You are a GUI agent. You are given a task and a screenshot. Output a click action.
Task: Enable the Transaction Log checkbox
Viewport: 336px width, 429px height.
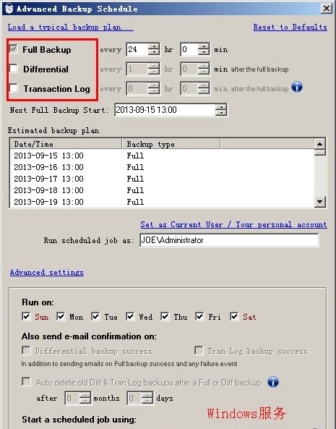13,88
